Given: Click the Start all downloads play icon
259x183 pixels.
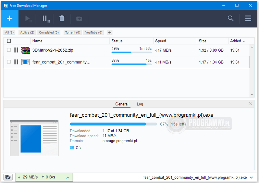Looking at the screenshot, I should (29, 19).
